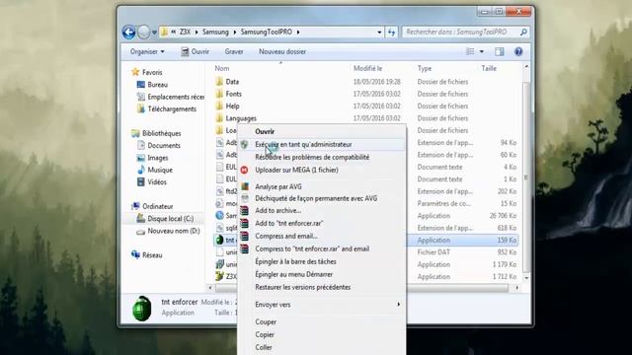This screenshot has height=355, width=632.
Task: Choose Épingler à la barre des tâches
Action: [322, 261]
